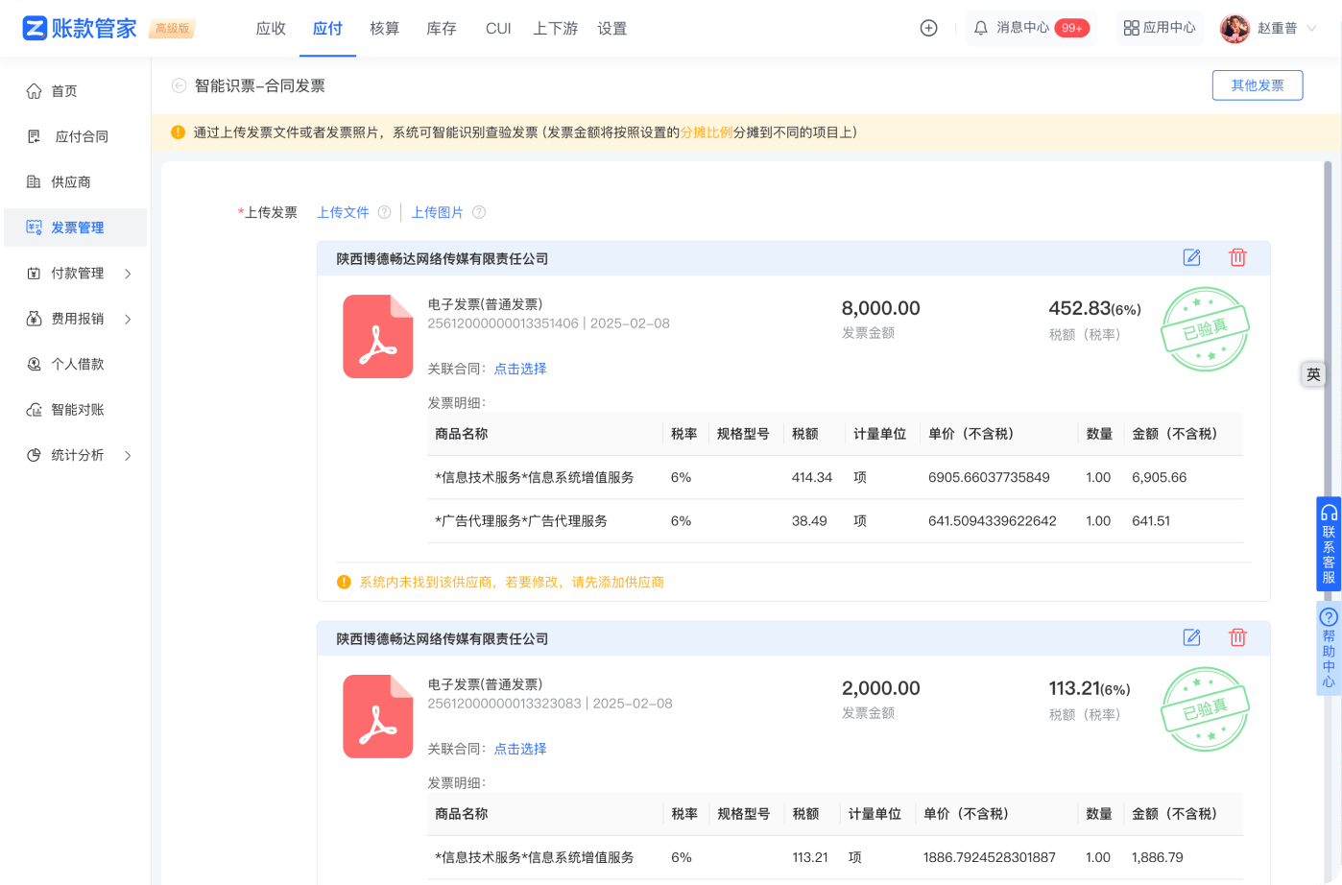Open the first invoice PDF file icon
1342x885 pixels.
click(x=377, y=336)
